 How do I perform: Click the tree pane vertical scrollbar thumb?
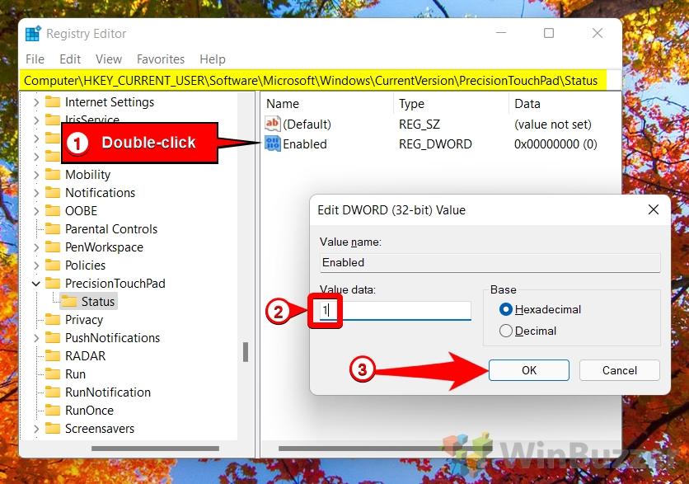tap(246, 352)
